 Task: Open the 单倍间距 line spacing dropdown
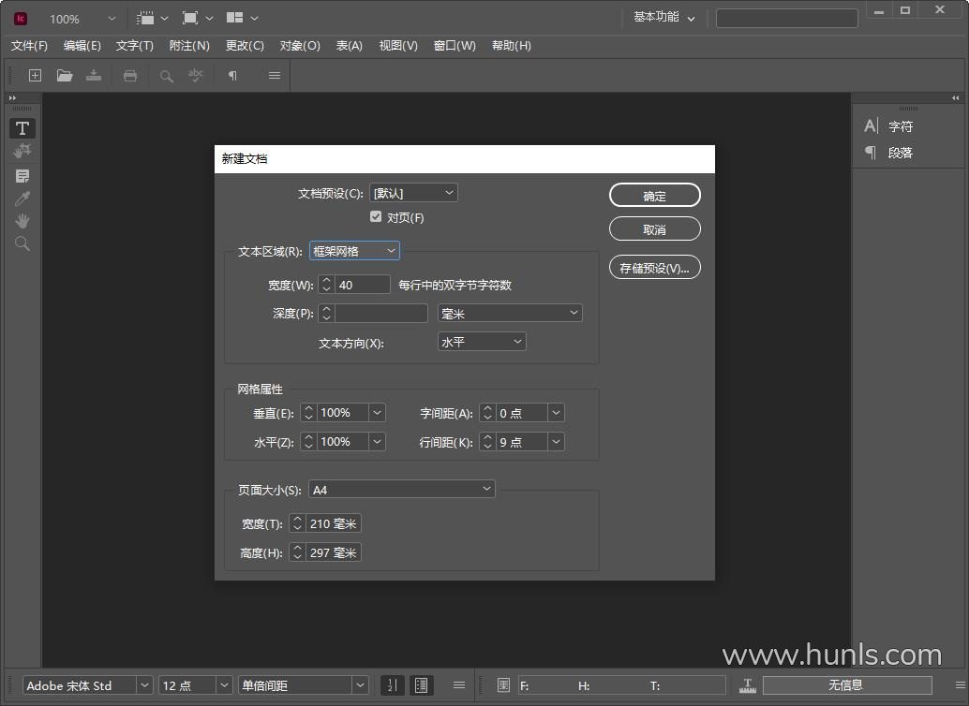[360, 685]
